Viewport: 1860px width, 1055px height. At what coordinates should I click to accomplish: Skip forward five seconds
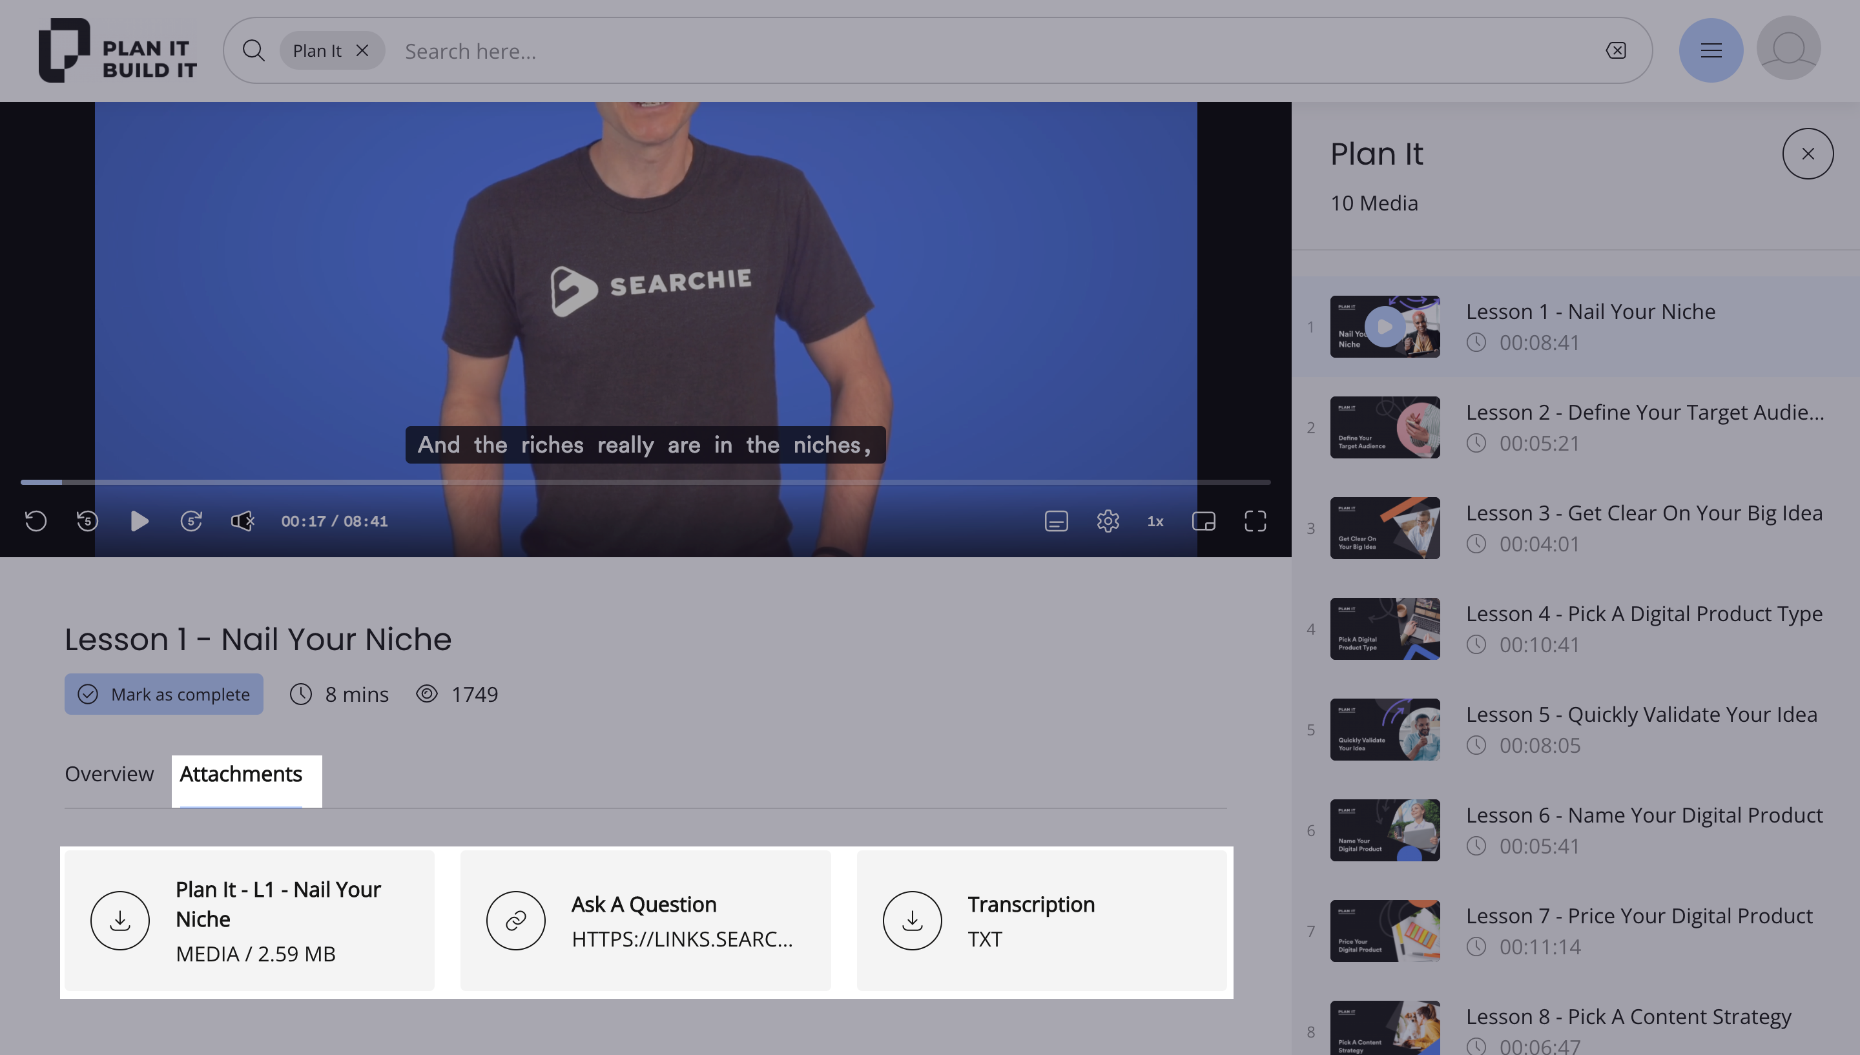point(191,521)
